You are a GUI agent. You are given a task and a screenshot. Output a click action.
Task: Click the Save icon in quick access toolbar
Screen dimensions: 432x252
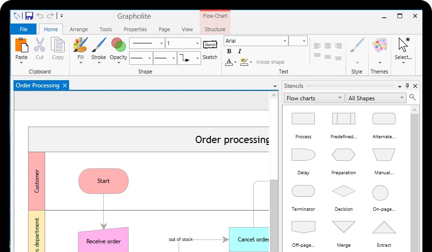(x=29, y=16)
